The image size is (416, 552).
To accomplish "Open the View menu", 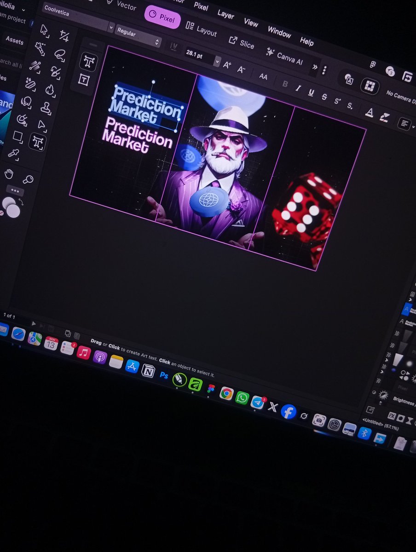I will pos(251,22).
